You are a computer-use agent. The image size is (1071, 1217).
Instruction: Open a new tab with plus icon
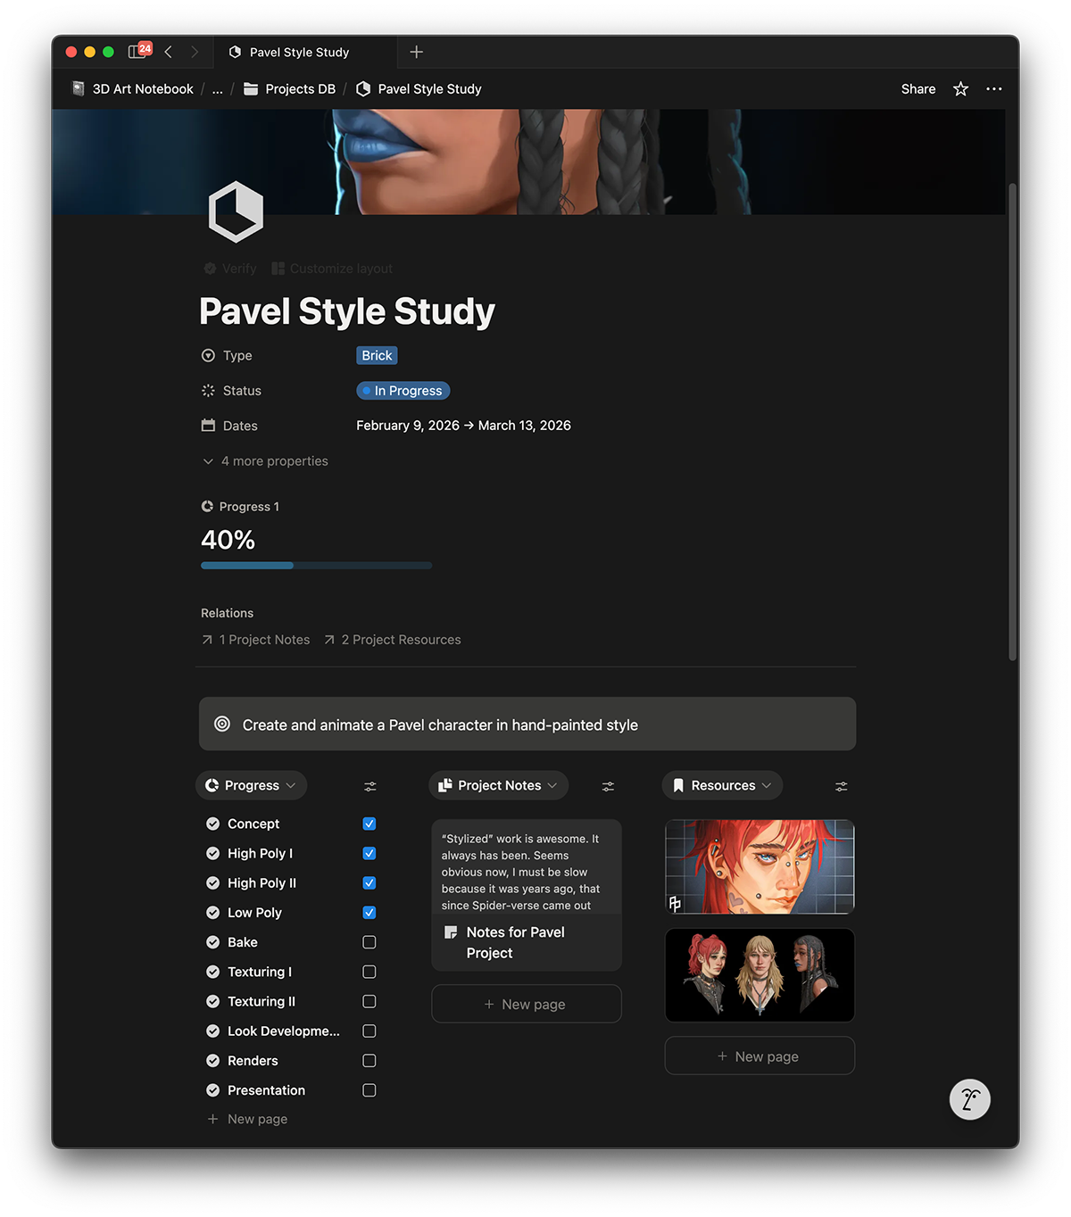416,52
